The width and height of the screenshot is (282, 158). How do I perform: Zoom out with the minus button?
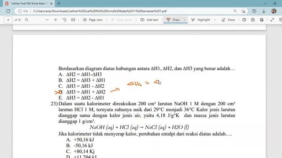[x=47, y=20]
